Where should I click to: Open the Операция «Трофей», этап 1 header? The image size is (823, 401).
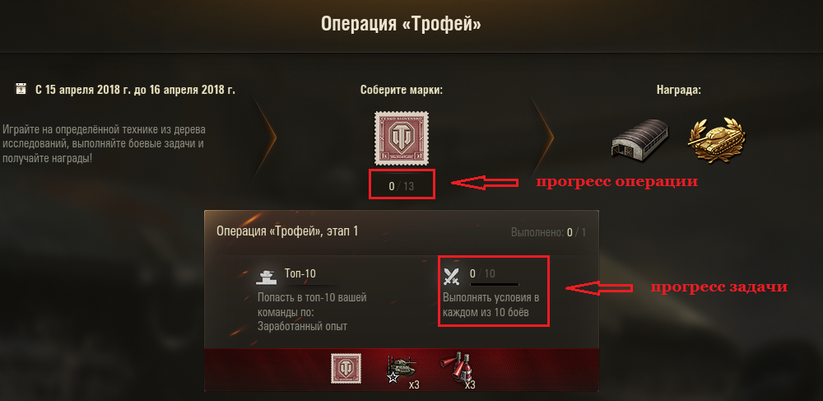tap(287, 231)
